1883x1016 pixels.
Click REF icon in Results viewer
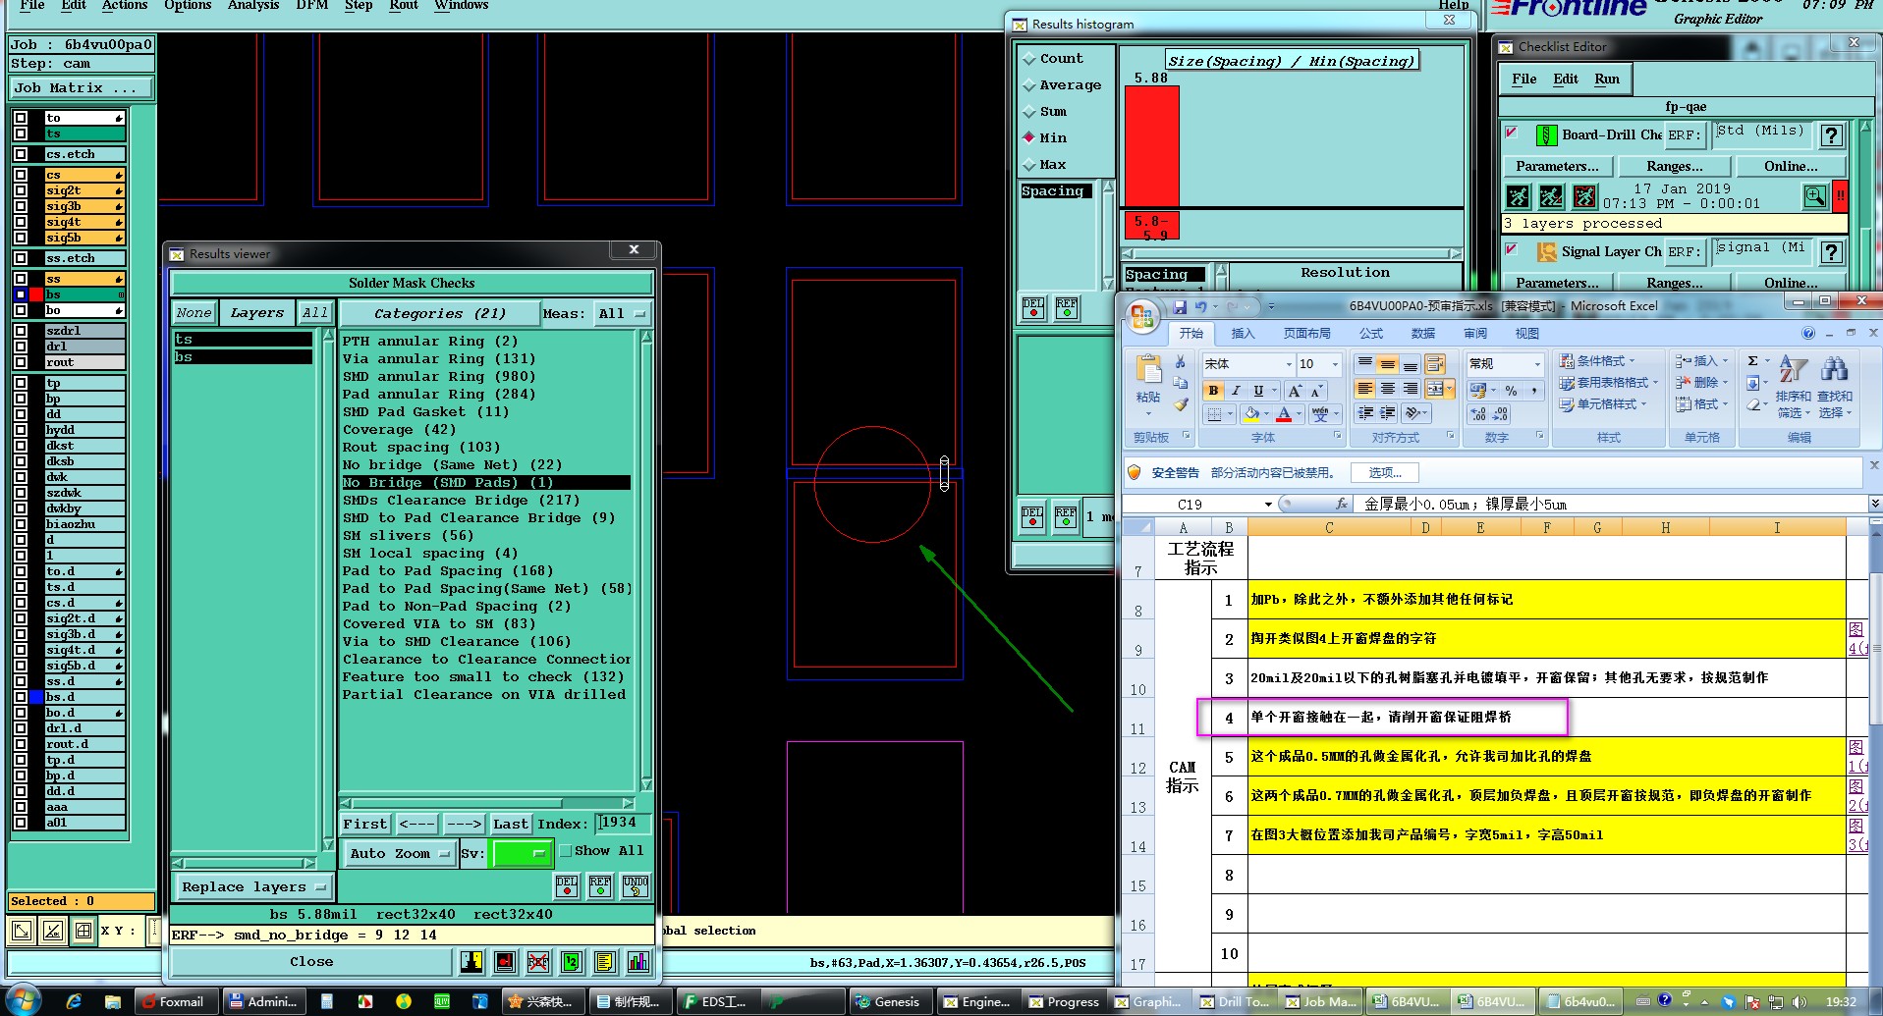[x=600, y=886]
